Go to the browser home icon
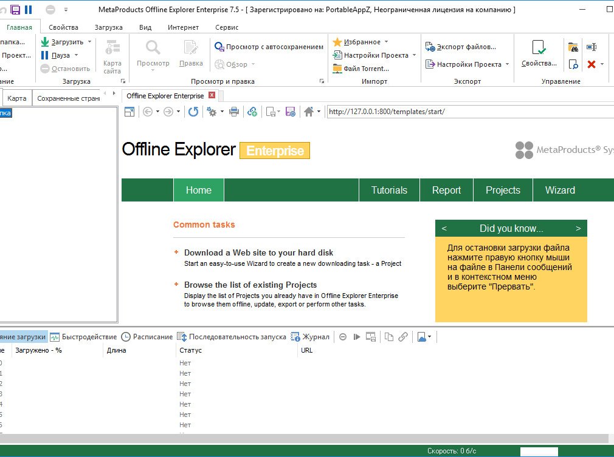Screen dimensions: 614x457 (x=309, y=112)
